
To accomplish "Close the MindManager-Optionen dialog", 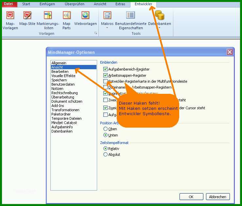I will pos(230,52).
